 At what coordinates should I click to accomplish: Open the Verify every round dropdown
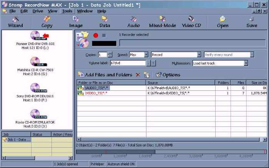click(x=252, y=55)
